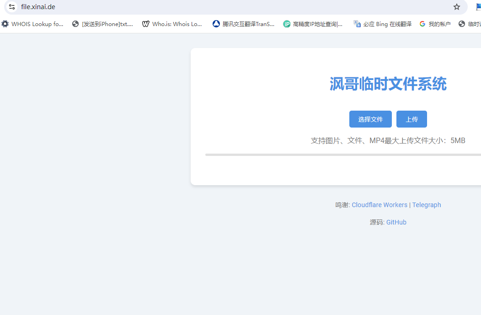Click the globe icon of 发送到iPhone bookmark
The width and height of the screenshot is (481, 315).
coord(75,24)
